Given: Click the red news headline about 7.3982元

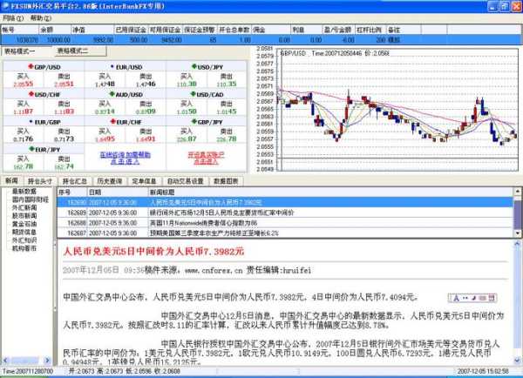Looking at the screenshot, I should (x=153, y=251).
